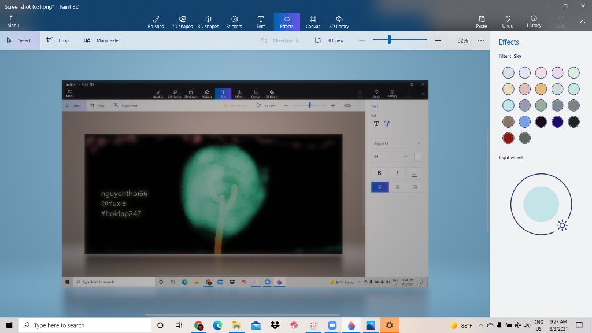Screen dimensions: 592x333
Task: Open the Menu button
Action: [x=13, y=21]
